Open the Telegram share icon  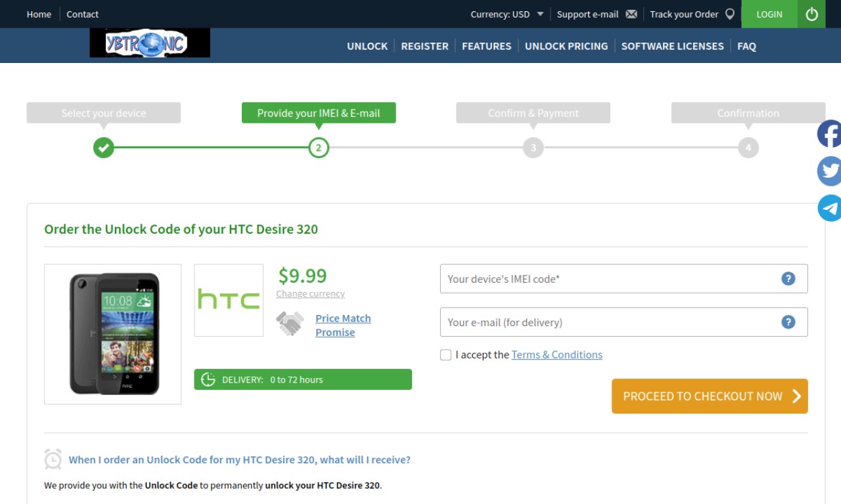tap(829, 208)
